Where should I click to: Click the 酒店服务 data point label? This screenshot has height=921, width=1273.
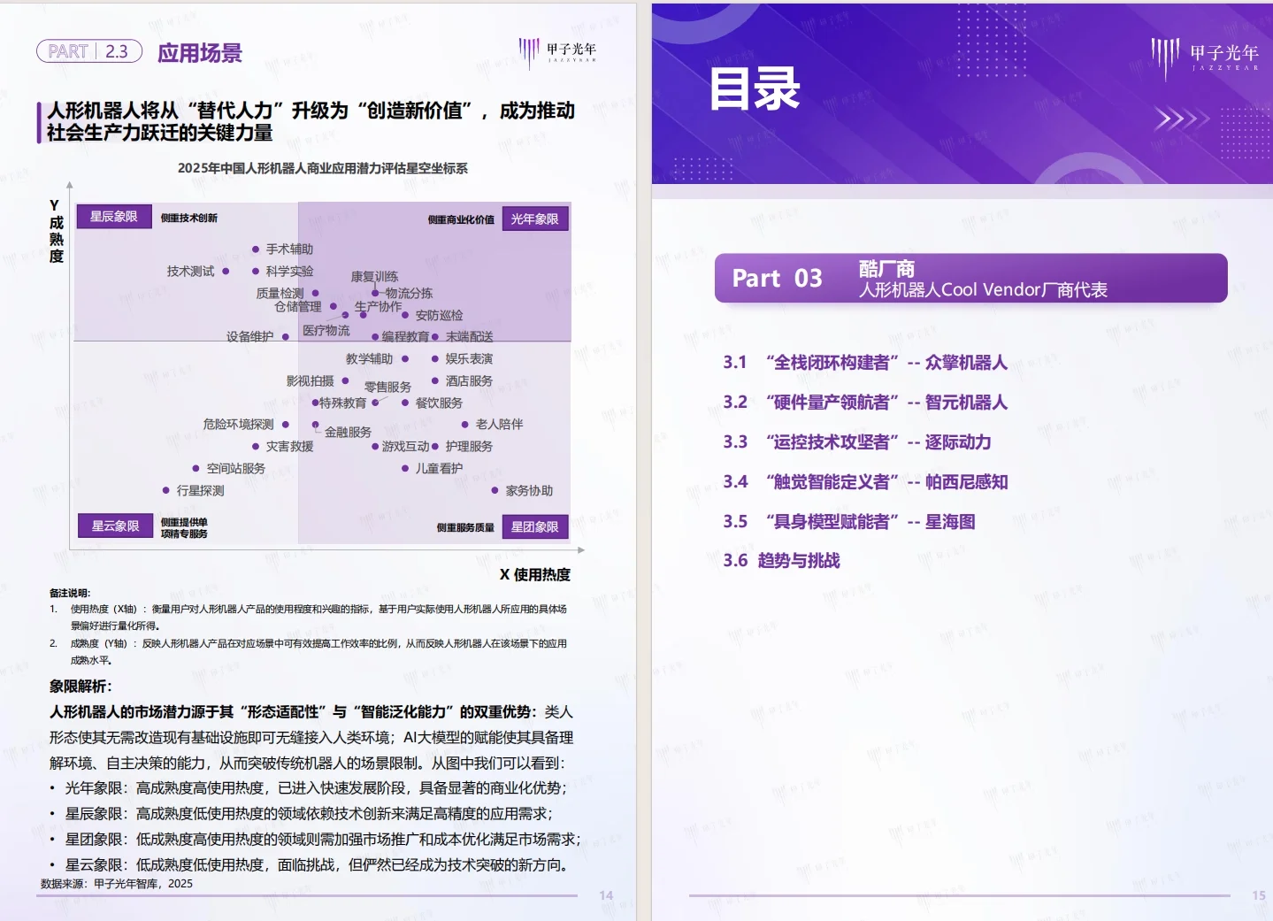469,381
